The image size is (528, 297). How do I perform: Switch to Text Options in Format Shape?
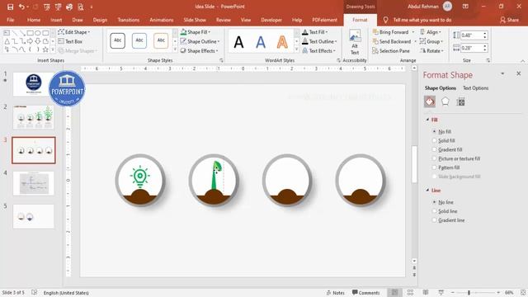(475, 88)
